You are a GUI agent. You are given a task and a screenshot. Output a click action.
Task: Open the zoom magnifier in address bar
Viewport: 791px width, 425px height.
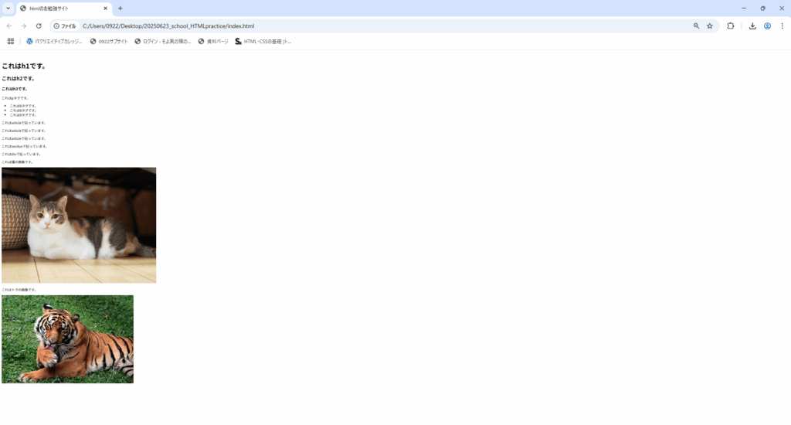(696, 25)
